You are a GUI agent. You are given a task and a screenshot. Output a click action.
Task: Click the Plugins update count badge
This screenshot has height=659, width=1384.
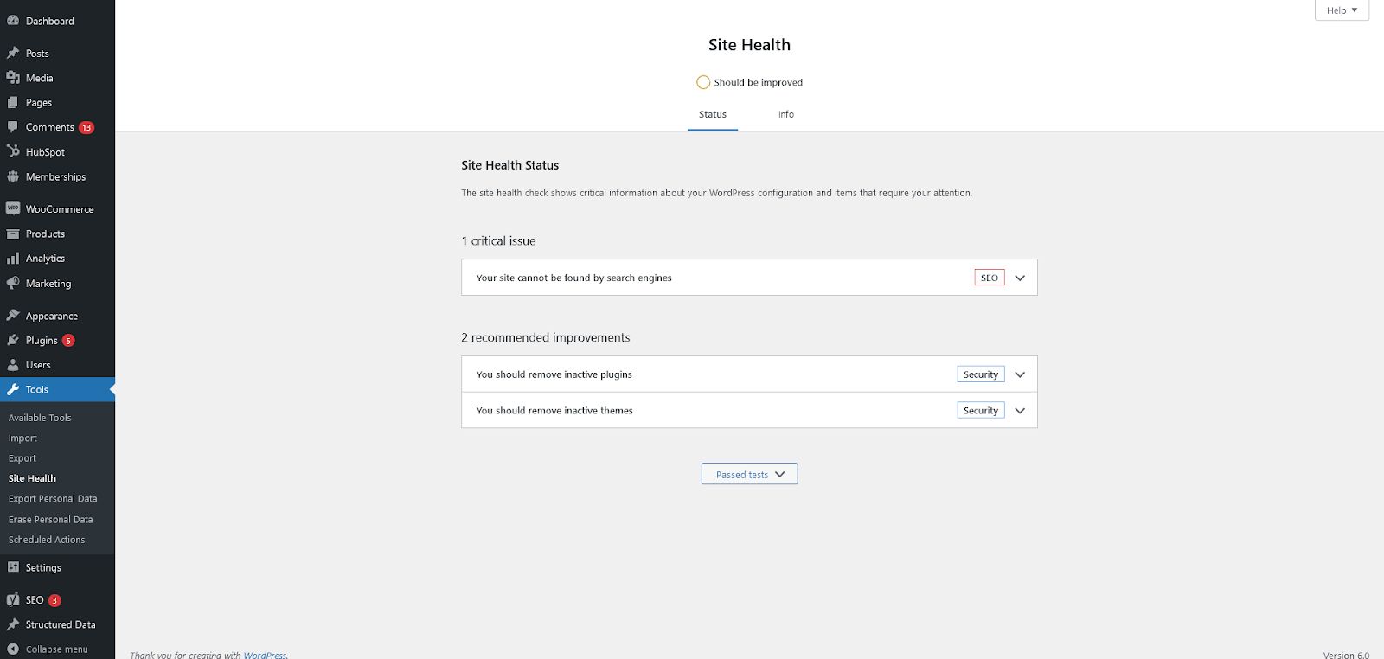click(x=68, y=341)
